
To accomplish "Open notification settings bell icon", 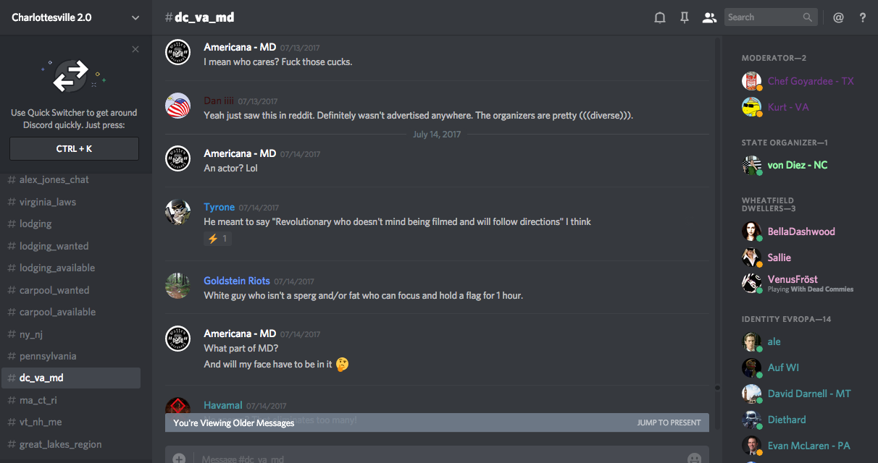I will point(659,17).
